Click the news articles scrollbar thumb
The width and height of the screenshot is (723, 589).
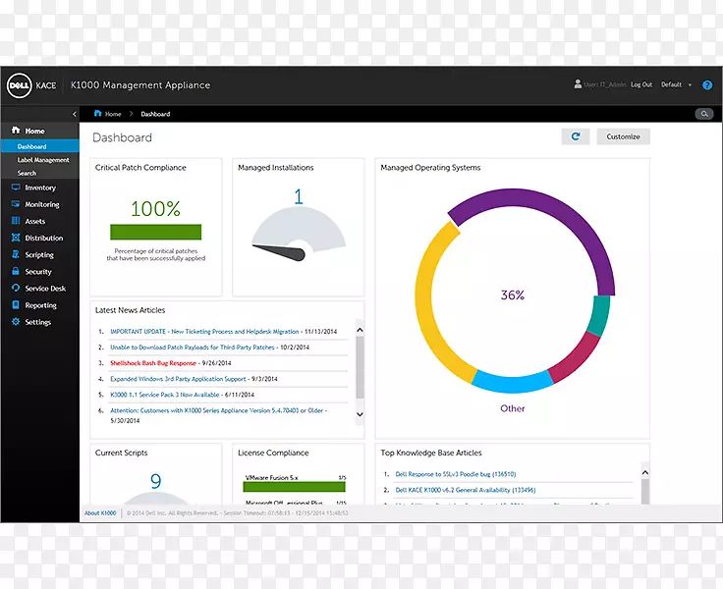(360, 367)
